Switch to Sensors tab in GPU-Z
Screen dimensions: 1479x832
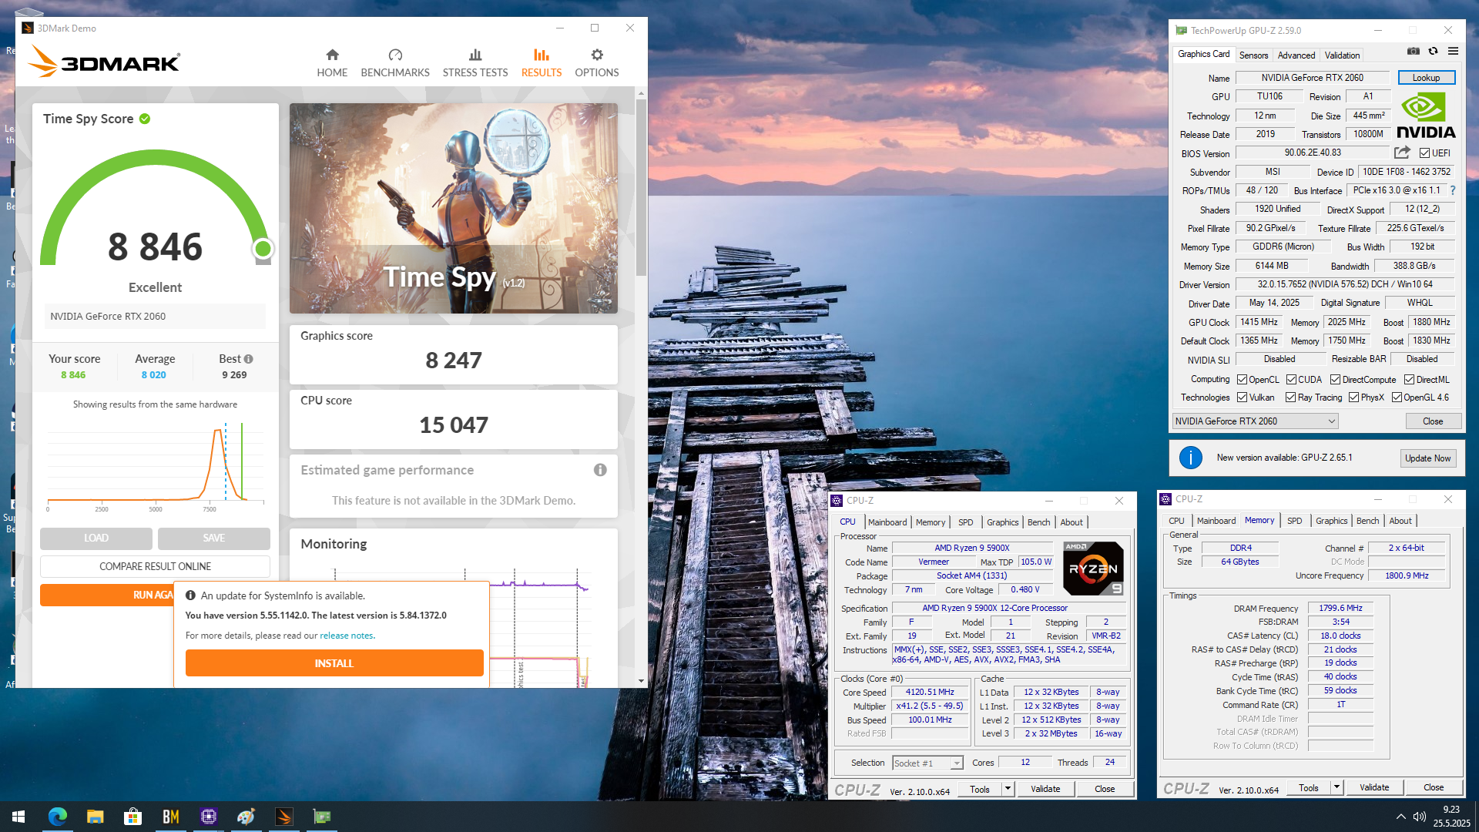[1253, 55]
